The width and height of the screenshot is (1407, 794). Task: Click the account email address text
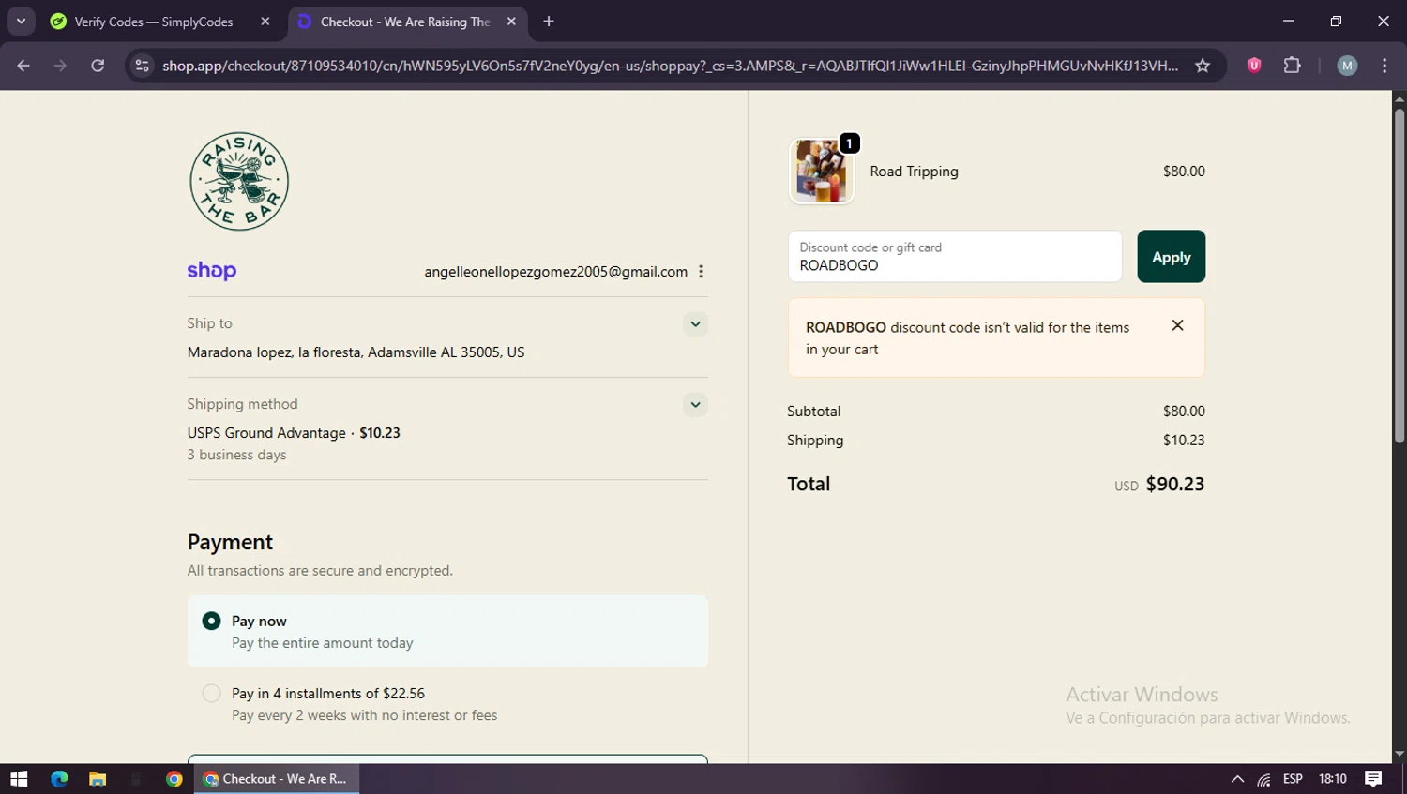point(555,272)
